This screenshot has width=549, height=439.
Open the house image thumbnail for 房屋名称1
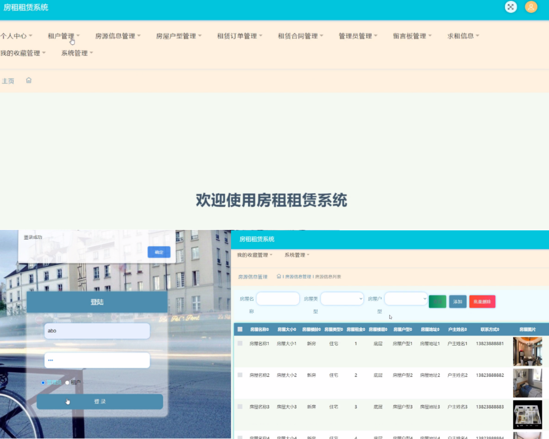(x=528, y=351)
